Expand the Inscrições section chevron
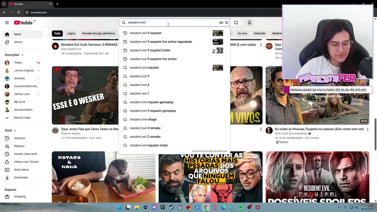 [22, 55]
